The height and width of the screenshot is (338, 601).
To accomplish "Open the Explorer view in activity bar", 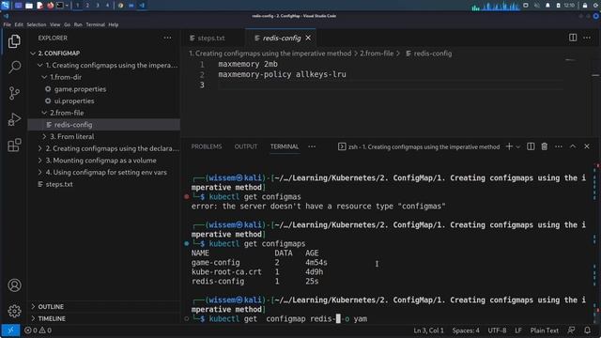I will tap(14, 41).
